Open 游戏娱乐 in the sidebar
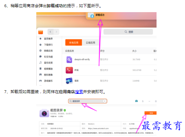 click(48, 81)
